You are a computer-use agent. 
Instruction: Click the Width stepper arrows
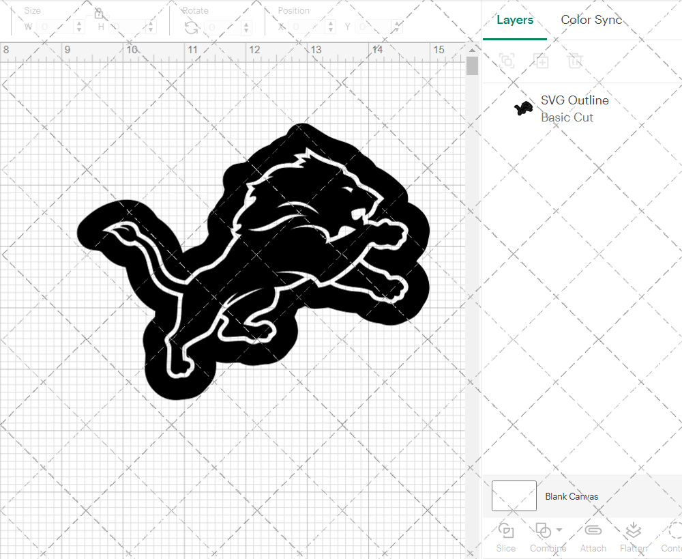tap(80, 27)
